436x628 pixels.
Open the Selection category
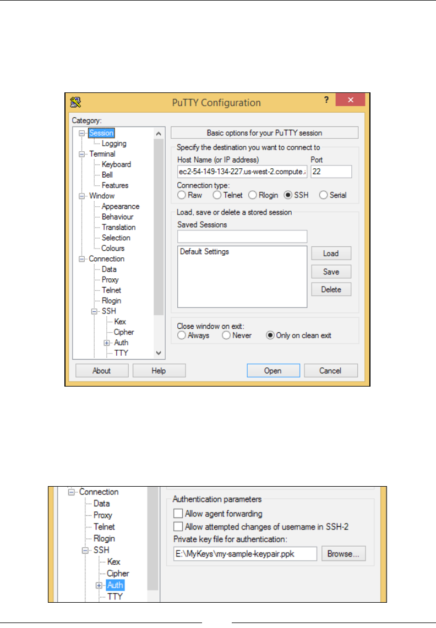point(116,238)
